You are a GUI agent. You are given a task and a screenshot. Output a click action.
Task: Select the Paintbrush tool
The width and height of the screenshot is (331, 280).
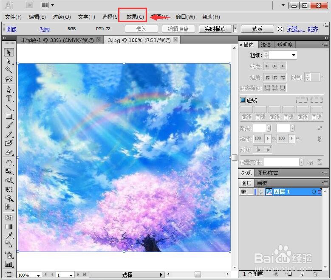(9, 125)
